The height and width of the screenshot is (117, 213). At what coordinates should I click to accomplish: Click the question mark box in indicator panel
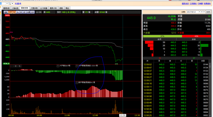tap(12, 66)
